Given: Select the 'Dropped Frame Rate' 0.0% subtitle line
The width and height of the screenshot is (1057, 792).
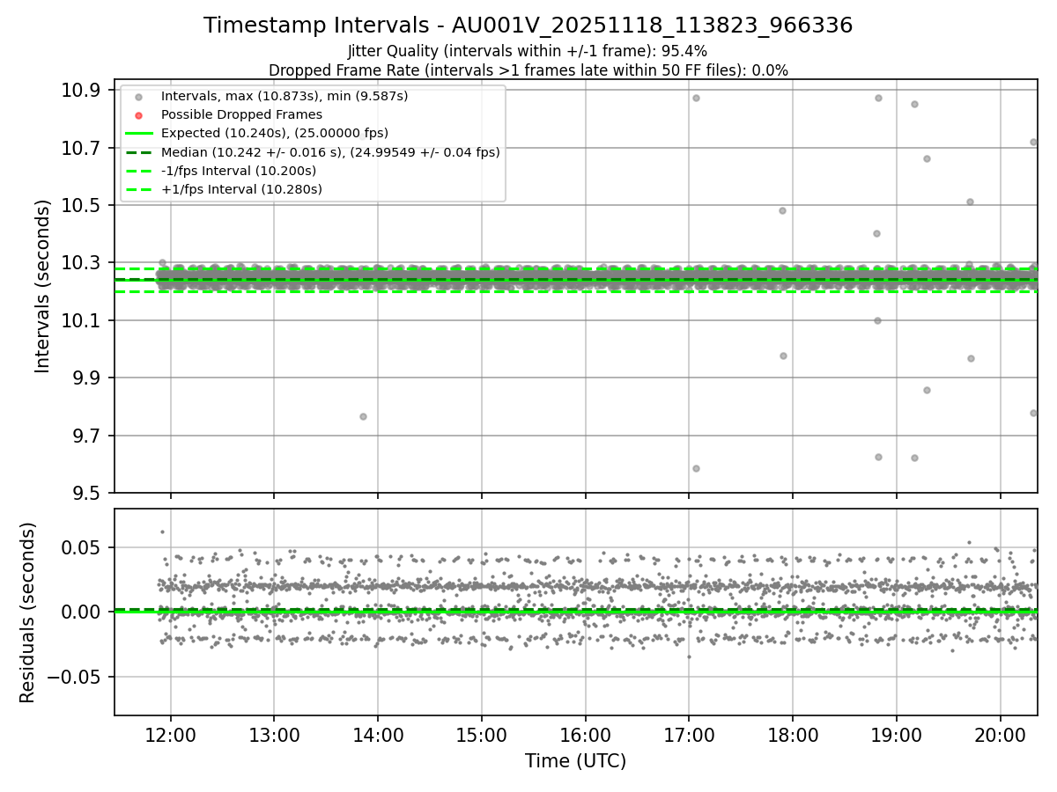Looking at the screenshot, I should pos(528,70).
